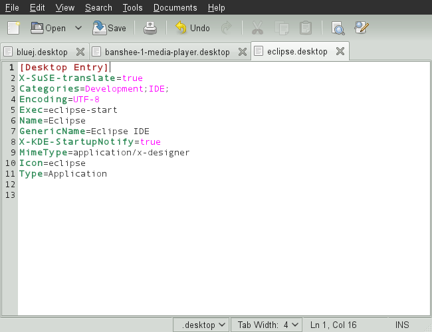Click the MimeType=application/x-designer line
432x332 pixels.
[104, 152]
